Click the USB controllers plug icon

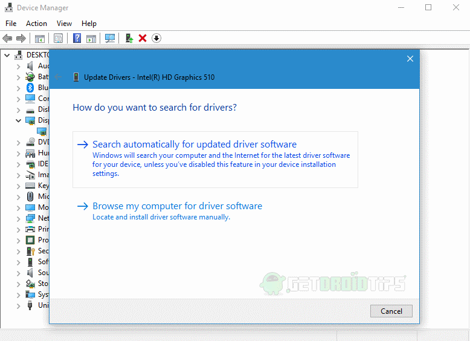point(30,305)
